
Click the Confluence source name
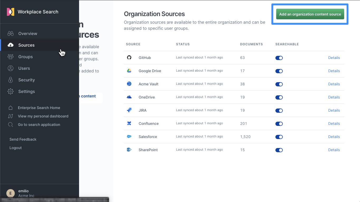click(149, 124)
